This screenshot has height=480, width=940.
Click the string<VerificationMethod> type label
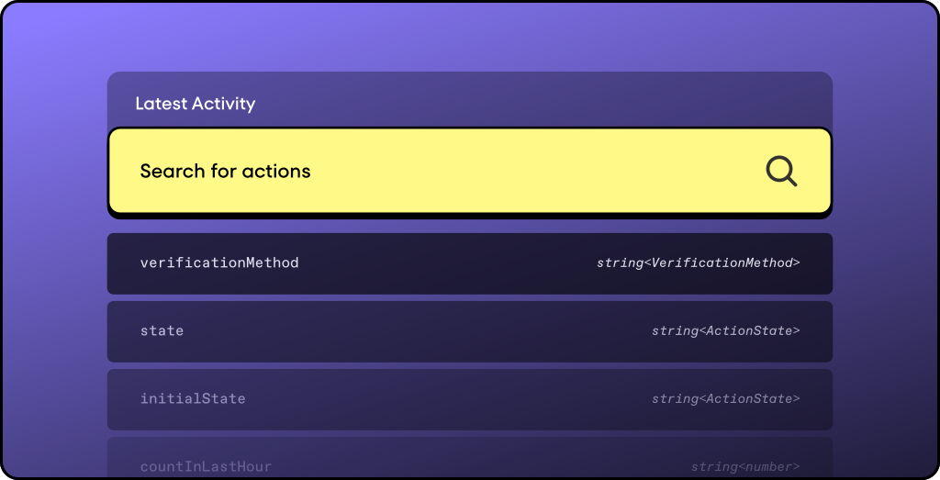coord(699,263)
